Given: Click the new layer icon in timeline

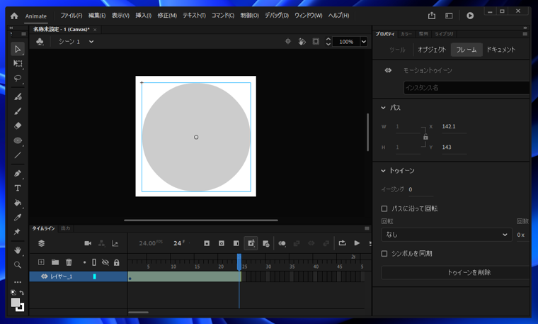Looking at the screenshot, I should click(x=41, y=262).
